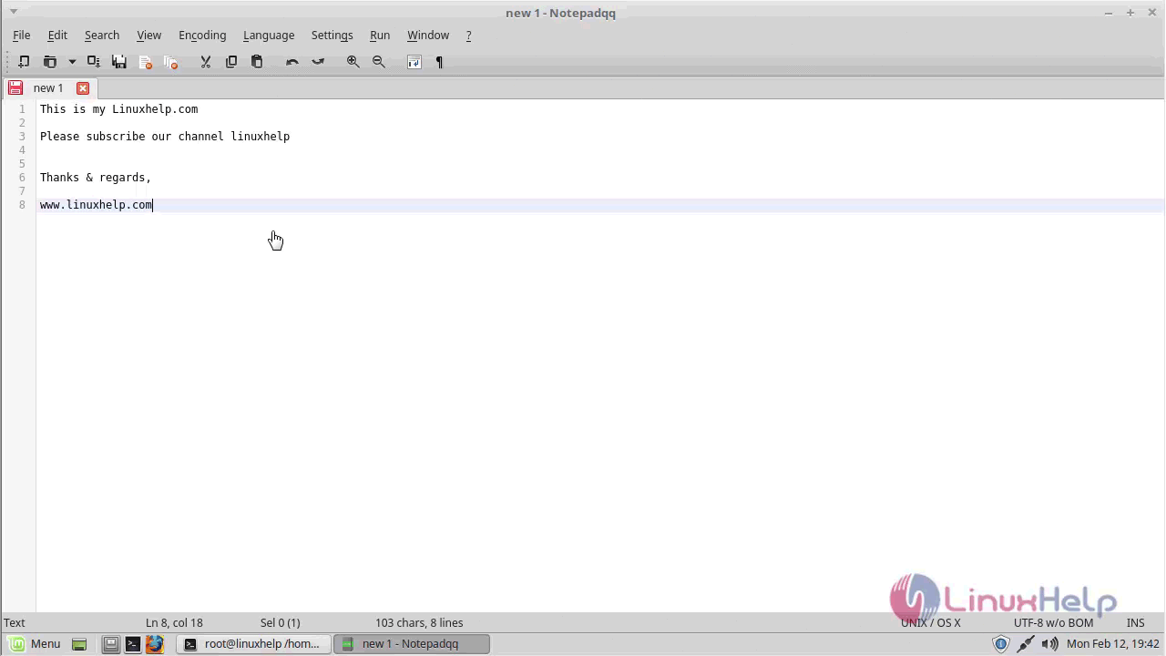Screen dimensions: 1166x656
Task: Select the 'new 1' document tab
Action: (x=48, y=88)
